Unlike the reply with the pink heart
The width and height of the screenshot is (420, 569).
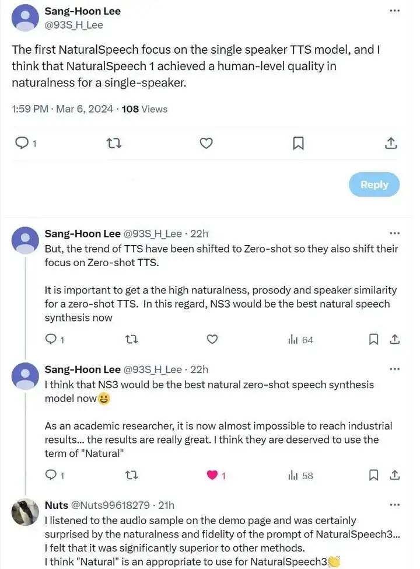click(x=212, y=475)
